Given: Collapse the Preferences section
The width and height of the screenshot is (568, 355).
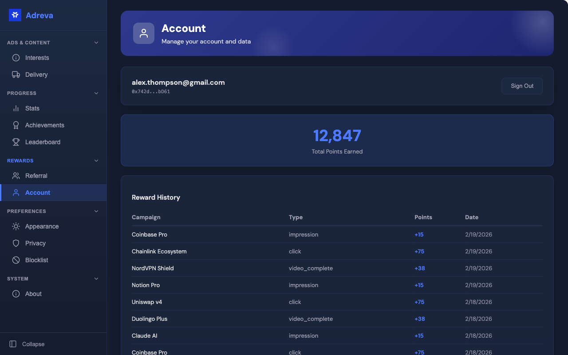Looking at the screenshot, I should point(96,211).
